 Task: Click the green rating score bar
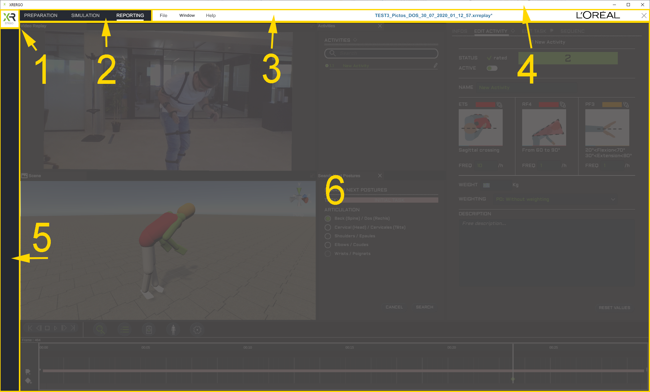point(568,58)
